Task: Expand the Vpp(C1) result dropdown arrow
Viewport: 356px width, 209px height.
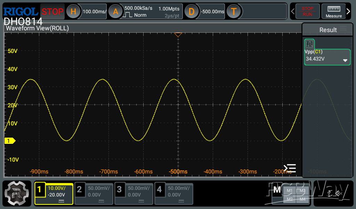Action: coord(345,60)
